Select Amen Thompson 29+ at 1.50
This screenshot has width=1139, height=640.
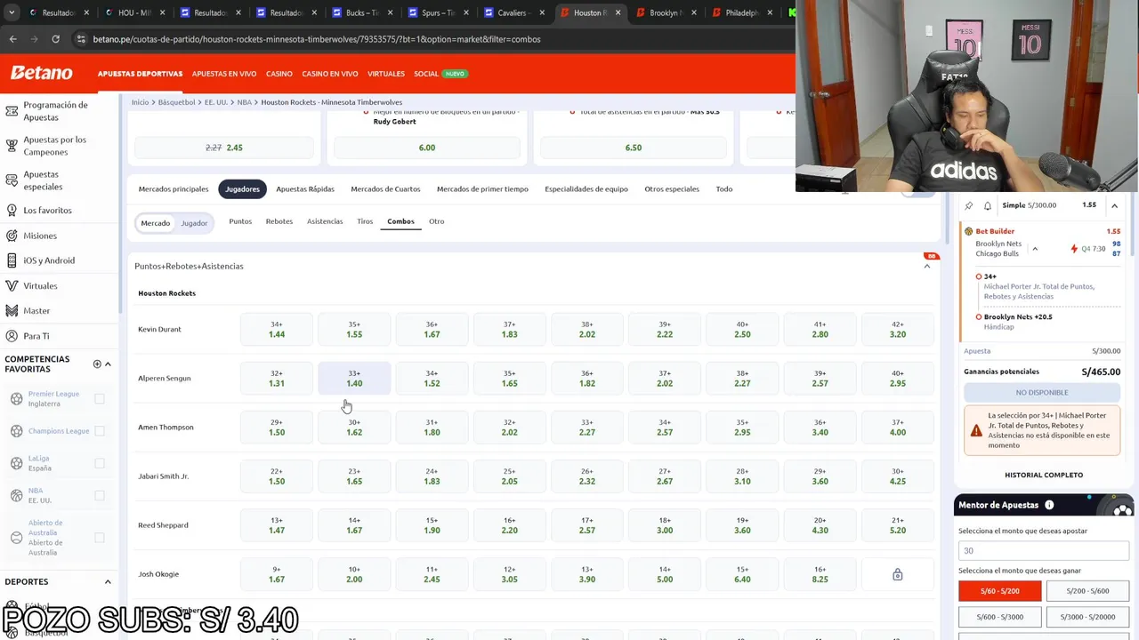point(277,428)
